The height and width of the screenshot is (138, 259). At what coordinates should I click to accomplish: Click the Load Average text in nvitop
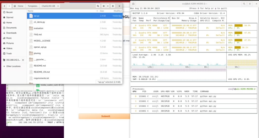pos(152,55)
